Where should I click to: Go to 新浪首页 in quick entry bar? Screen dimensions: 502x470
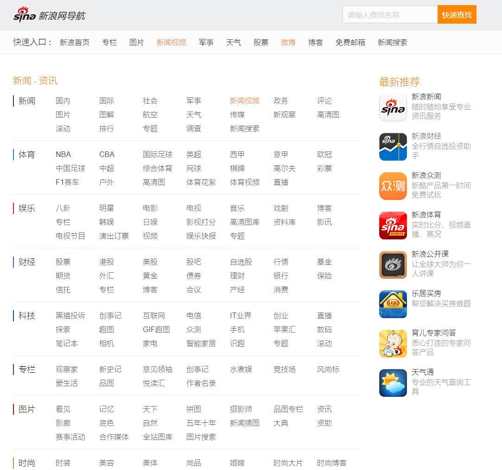[x=75, y=43]
